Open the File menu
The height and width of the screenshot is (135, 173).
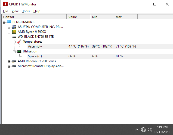tap(5, 11)
